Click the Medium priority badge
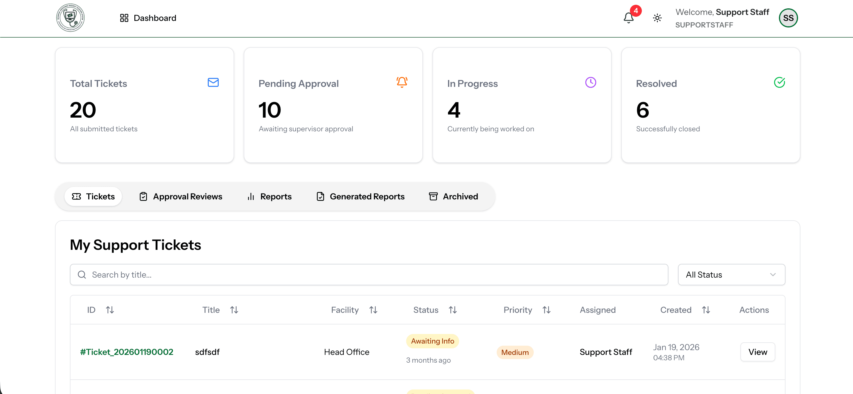The height and width of the screenshot is (394, 853). (x=515, y=352)
